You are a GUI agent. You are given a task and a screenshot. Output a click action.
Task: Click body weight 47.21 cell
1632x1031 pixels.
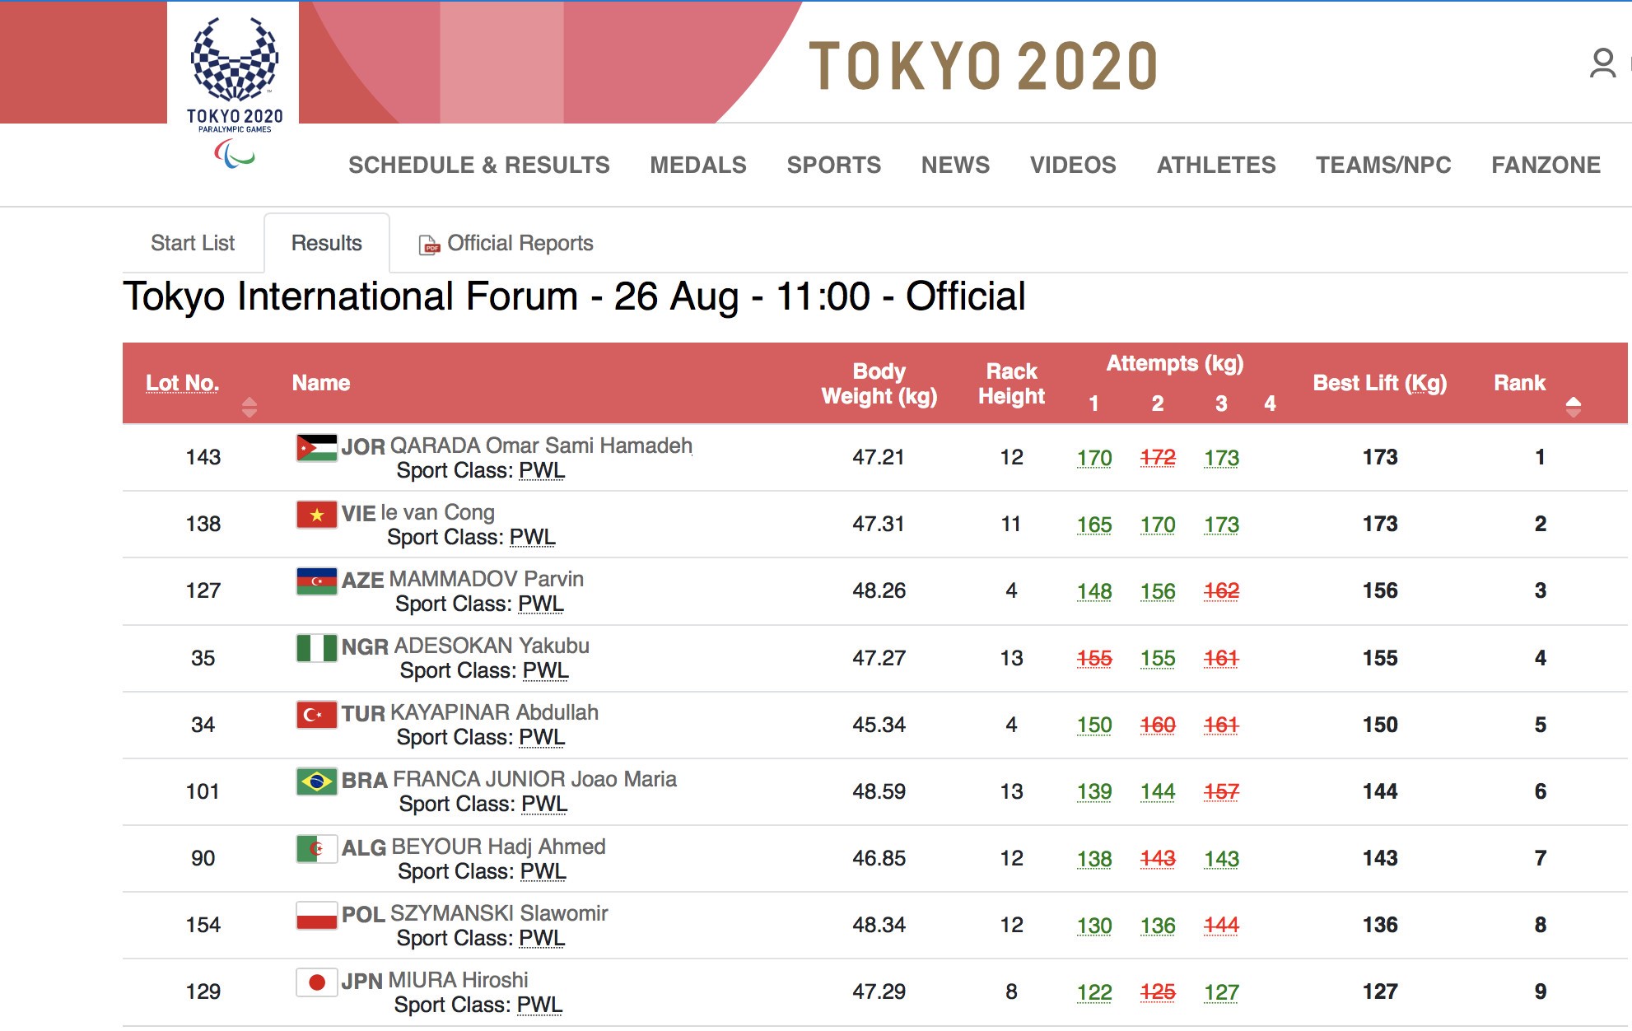click(879, 457)
